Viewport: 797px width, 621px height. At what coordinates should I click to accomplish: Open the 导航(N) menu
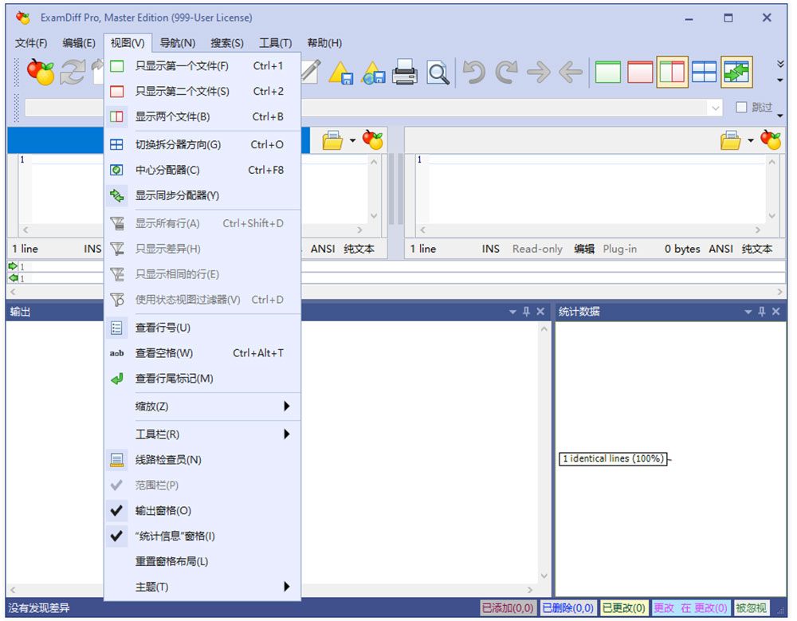[x=178, y=43]
